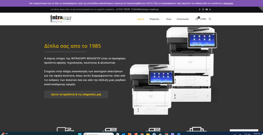This screenshot has height=135, width=263.
Task: Dismiss the notice via Απόρριψη link
Action: click(228, 3)
